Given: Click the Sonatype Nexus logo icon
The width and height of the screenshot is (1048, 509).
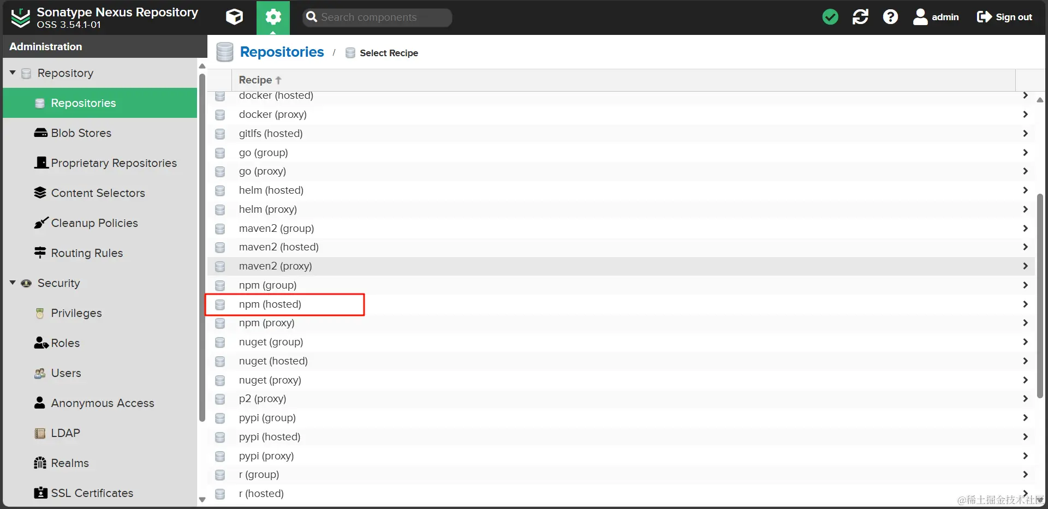Looking at the screenshot, I should pyautogui.click(x=21, y=18).
